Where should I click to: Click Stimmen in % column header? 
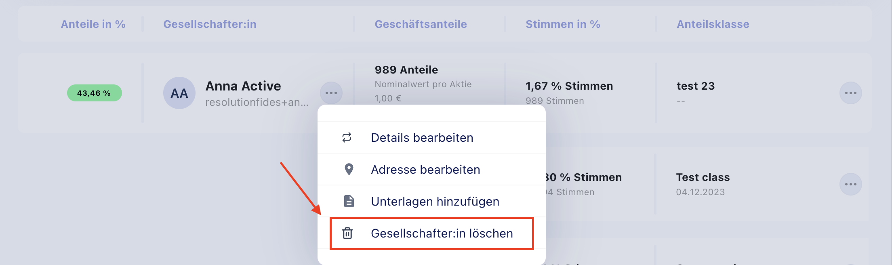(x=563, y=24)
